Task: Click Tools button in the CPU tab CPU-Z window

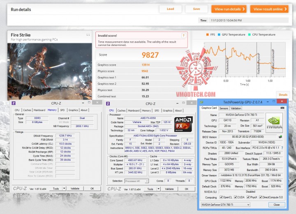Action: tap(150, 189)
